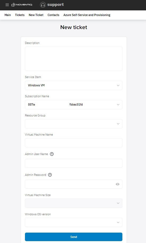Click the Noventiq logo
Image resolution: width=146 pixels, height=243 pixels.
(x=22, y=5)
